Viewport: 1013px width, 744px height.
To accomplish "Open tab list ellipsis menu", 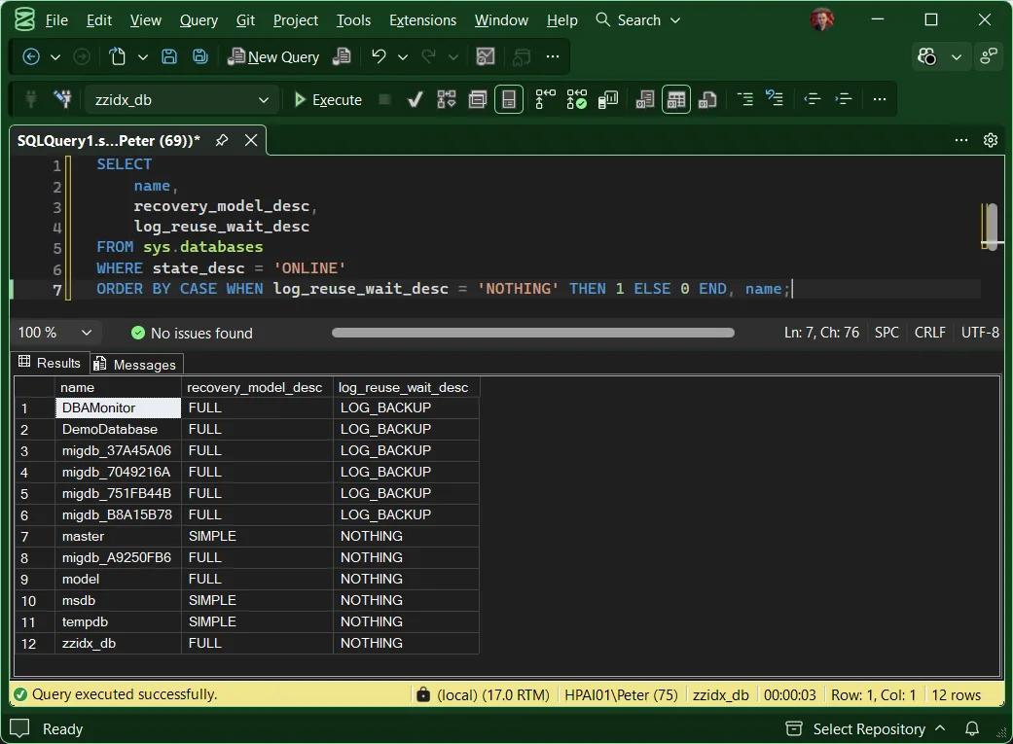I will click(961, 140).
